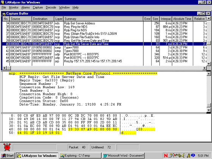The height and width of the screenshot is (159, 212).
Task: Switch to Exploring C:\Temp taskbar button
Action: [x=80, y=156]
